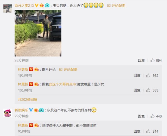This screenshot has height=136, width=167.
Task: Open 百分之零213's avatar
Action: pos(8,8)
